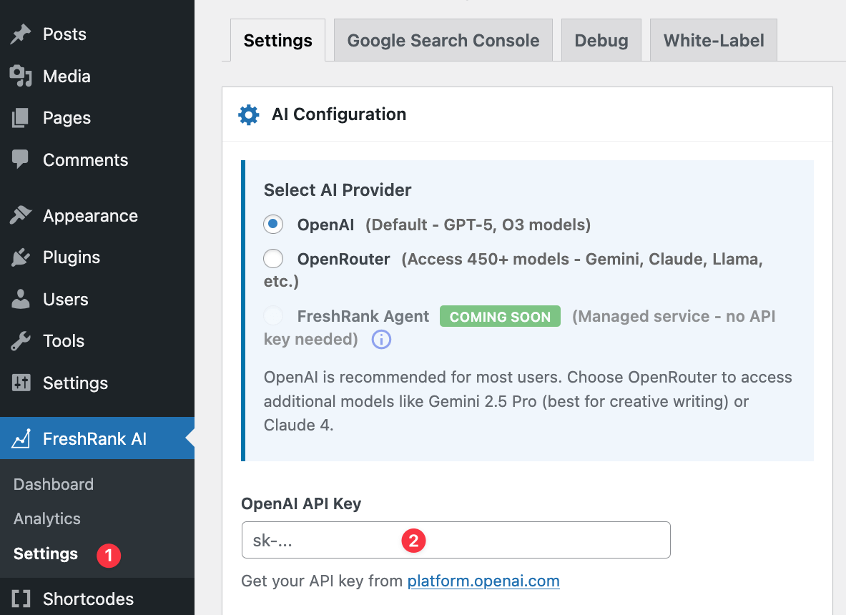Open Appearance using the brush icon
The height and width of the screenshot is (615, 846).
(21, 215)
